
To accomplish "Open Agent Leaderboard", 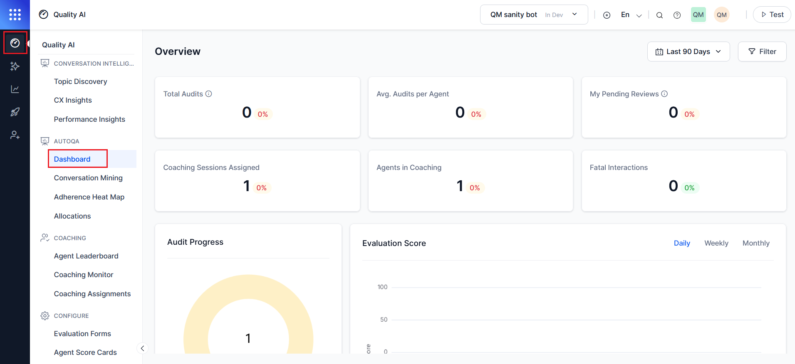I will pos(86,256).
